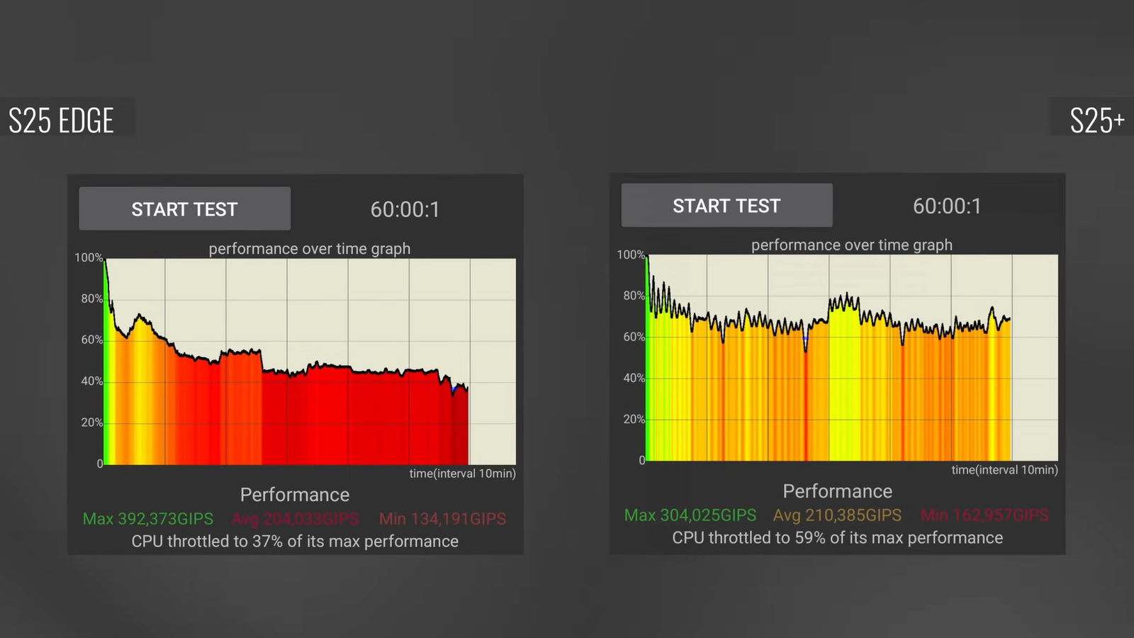Click the 'Min 162,957GIPS' value
This screenshot has width=1134, height=638.
point(985,515)
